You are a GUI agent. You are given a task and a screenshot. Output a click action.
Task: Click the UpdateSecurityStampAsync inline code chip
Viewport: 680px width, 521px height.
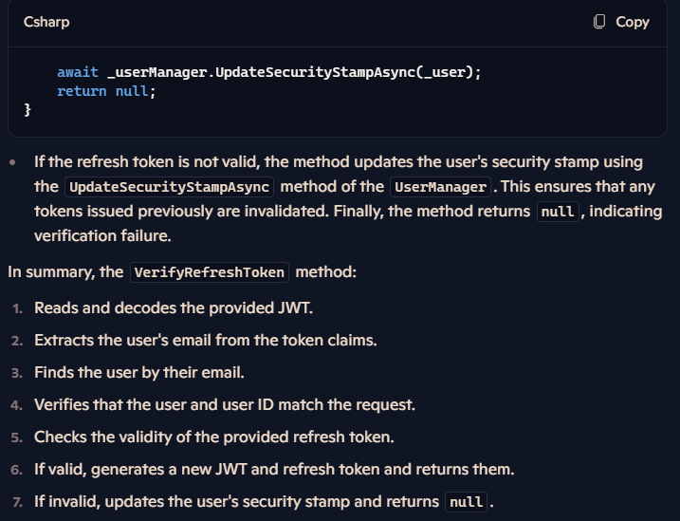tap(169, 187)
